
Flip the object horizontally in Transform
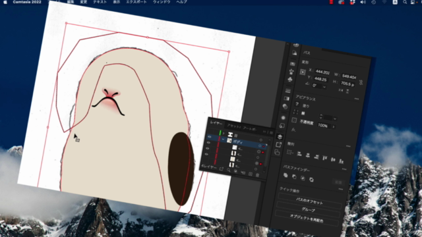click(x=341, y=90)
